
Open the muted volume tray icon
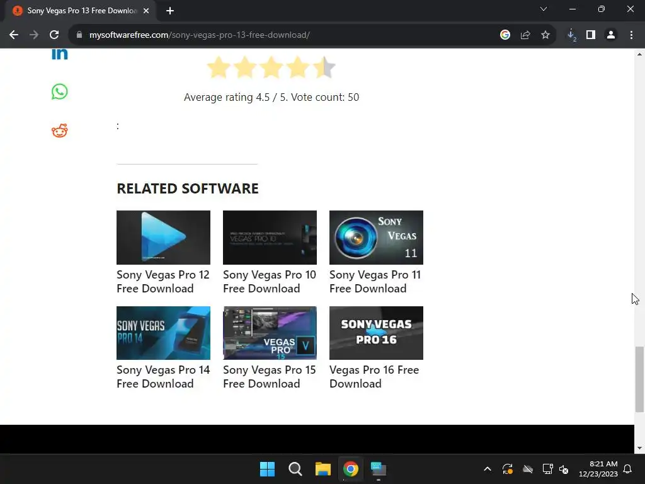[x=564, y=469]
